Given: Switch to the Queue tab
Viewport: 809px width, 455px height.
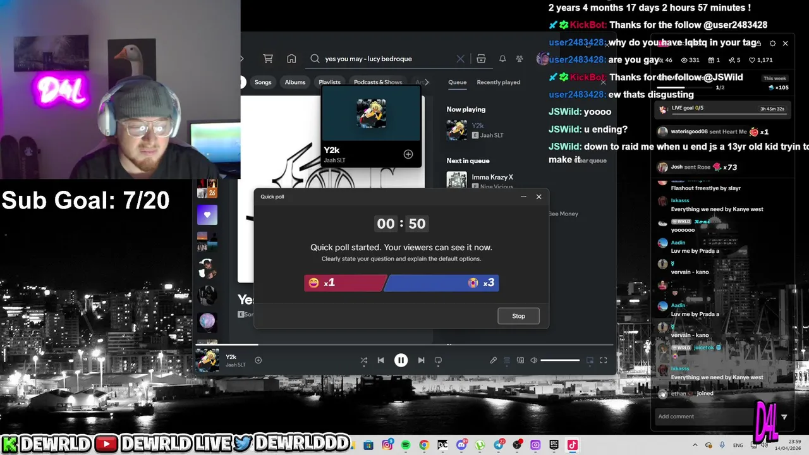Looking at the screenshot, I should 458,82.
